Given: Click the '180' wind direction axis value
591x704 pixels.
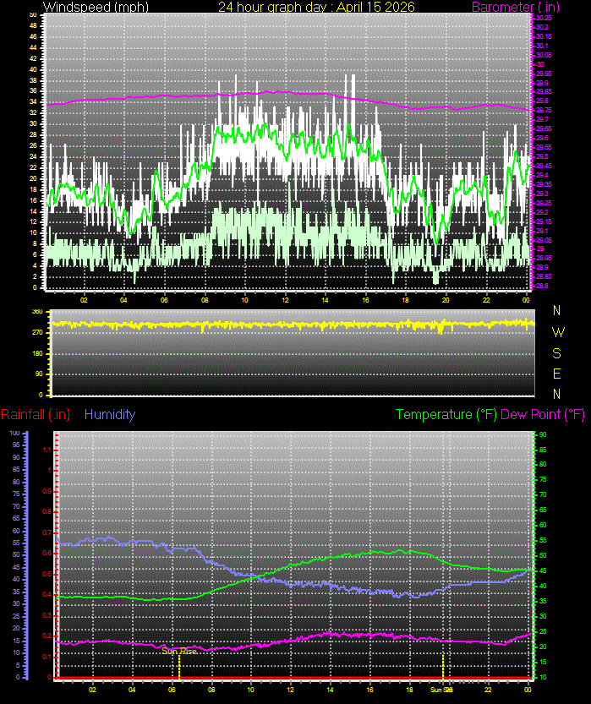Looking at the screenshot, I should (38, 353).
